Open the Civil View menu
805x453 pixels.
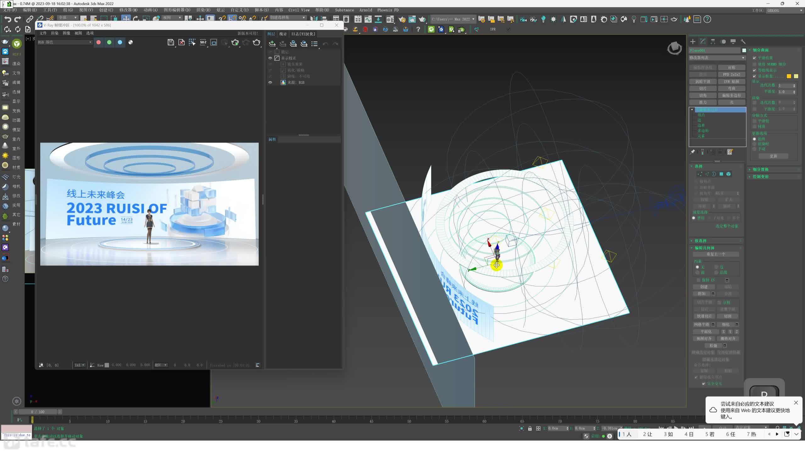tap(299, 10)
